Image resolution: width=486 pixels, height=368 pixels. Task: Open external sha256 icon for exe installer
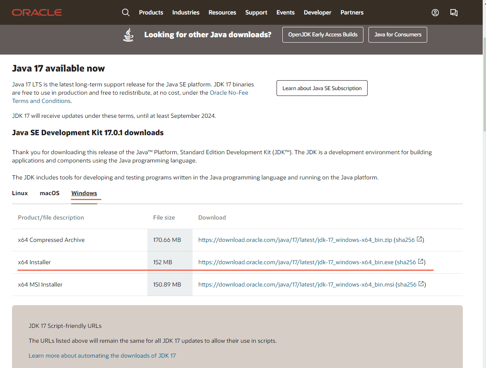[421, 261]
